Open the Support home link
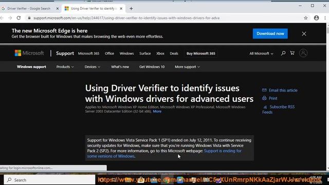The height and width of the screenshot is (185, 329). pyautogui.click(x=65, y=53)
